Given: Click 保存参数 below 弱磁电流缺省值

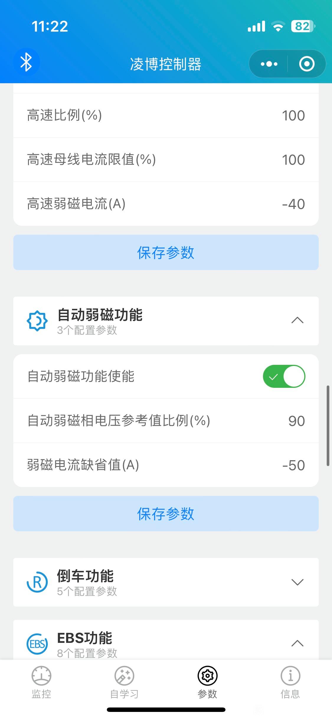Looking at the screenshot, I should [166, 514].
